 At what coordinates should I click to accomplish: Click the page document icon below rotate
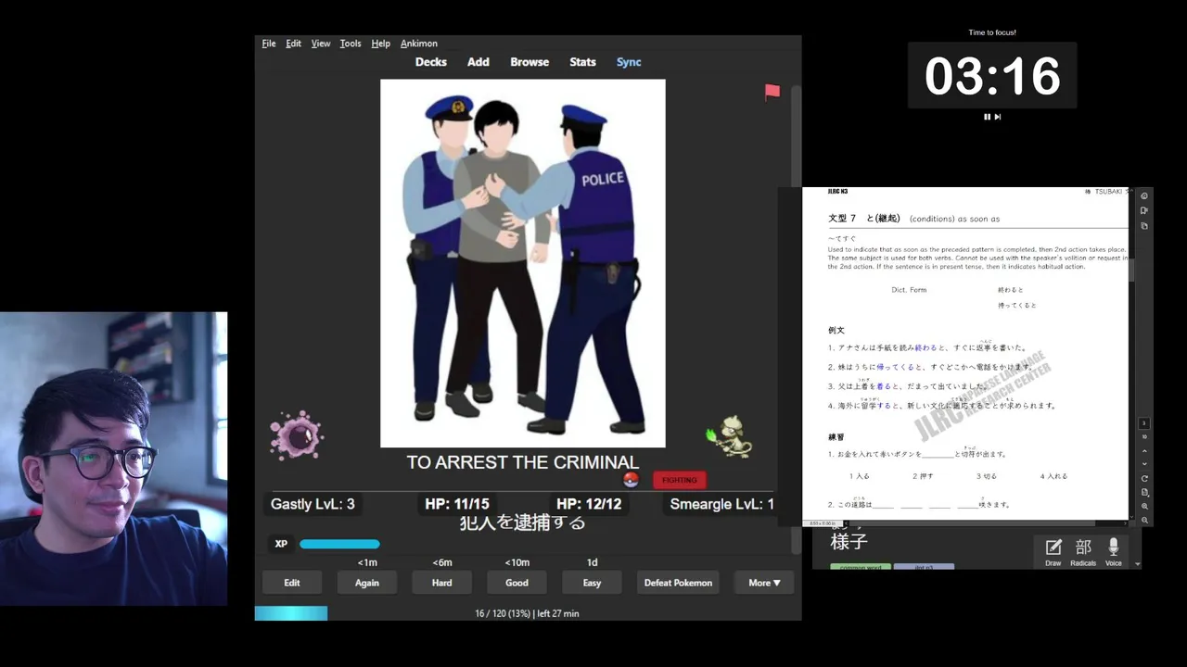pos(1144,493)
